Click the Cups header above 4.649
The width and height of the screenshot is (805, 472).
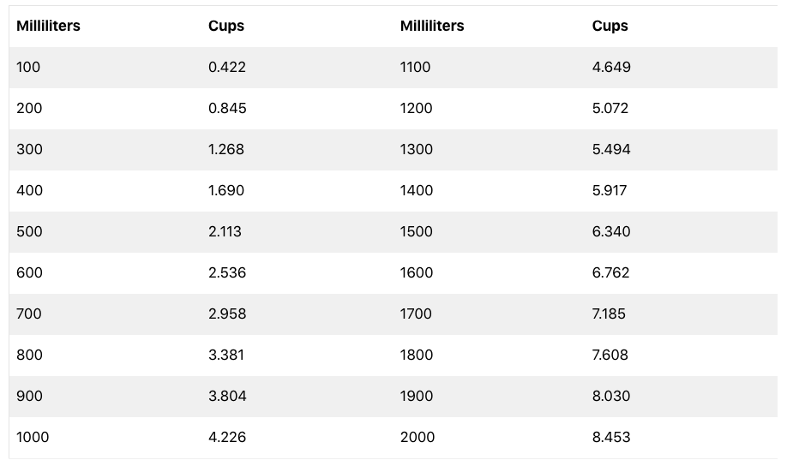(x=610, y=26)
